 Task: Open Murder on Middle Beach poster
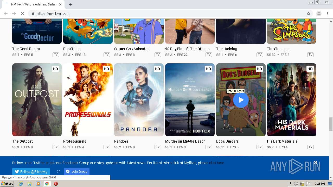[x=190, y=100]
